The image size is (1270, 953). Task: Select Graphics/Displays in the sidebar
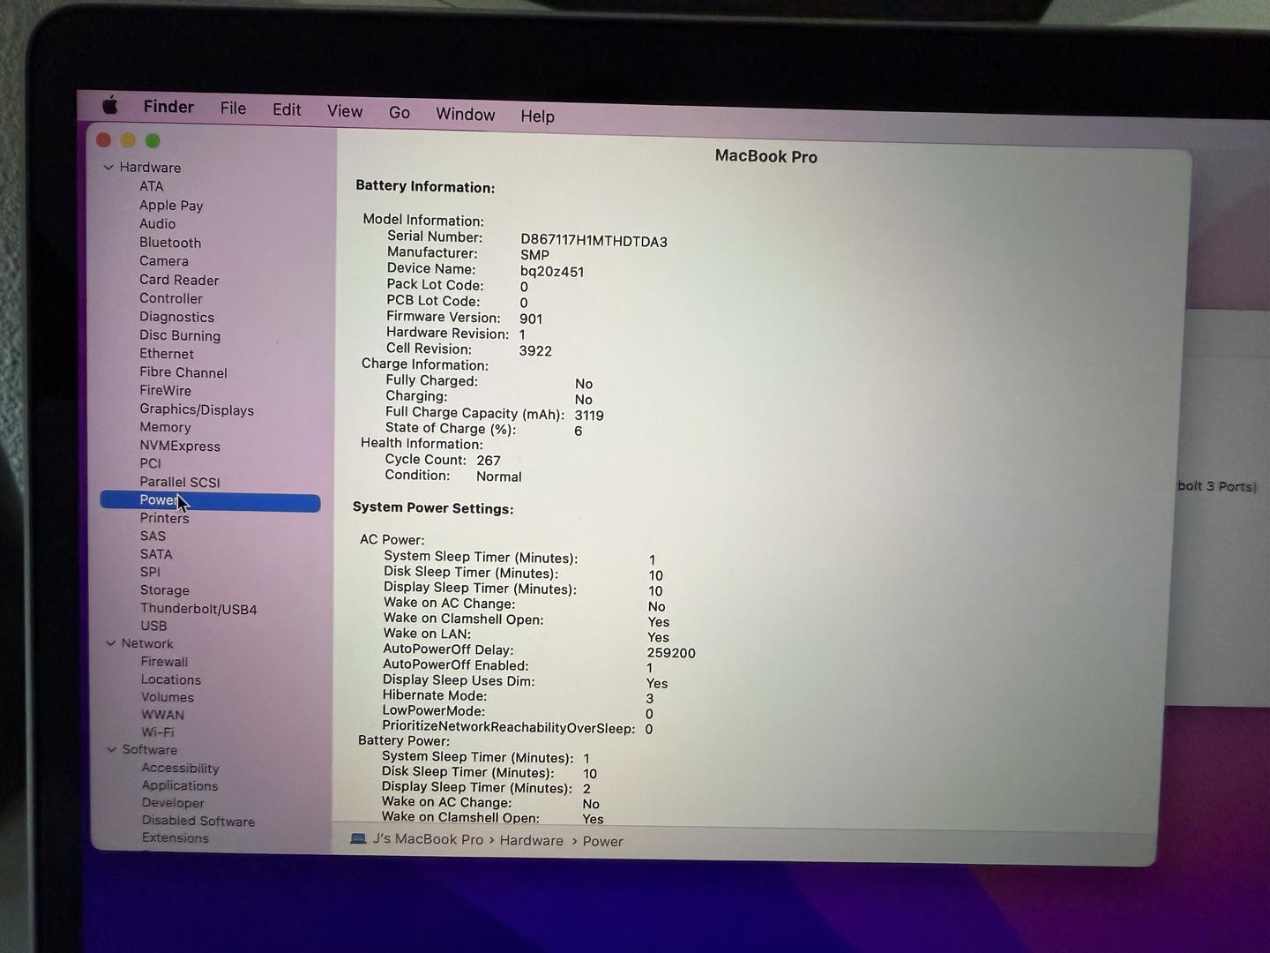click(197, 409)
